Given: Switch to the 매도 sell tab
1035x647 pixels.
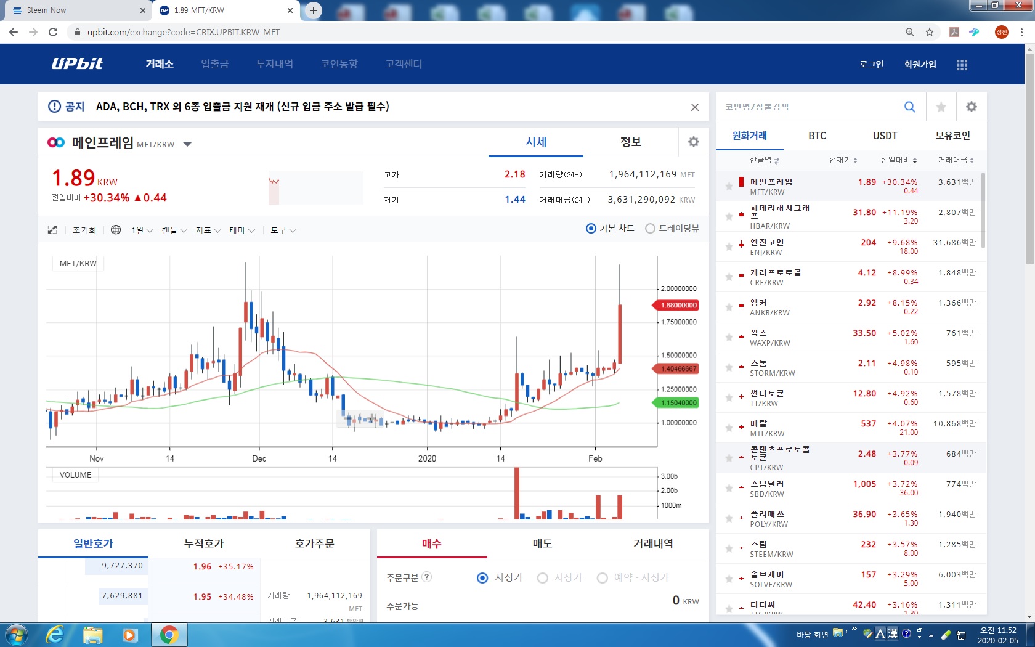Looking at the screenshot, I should point(542,543).
